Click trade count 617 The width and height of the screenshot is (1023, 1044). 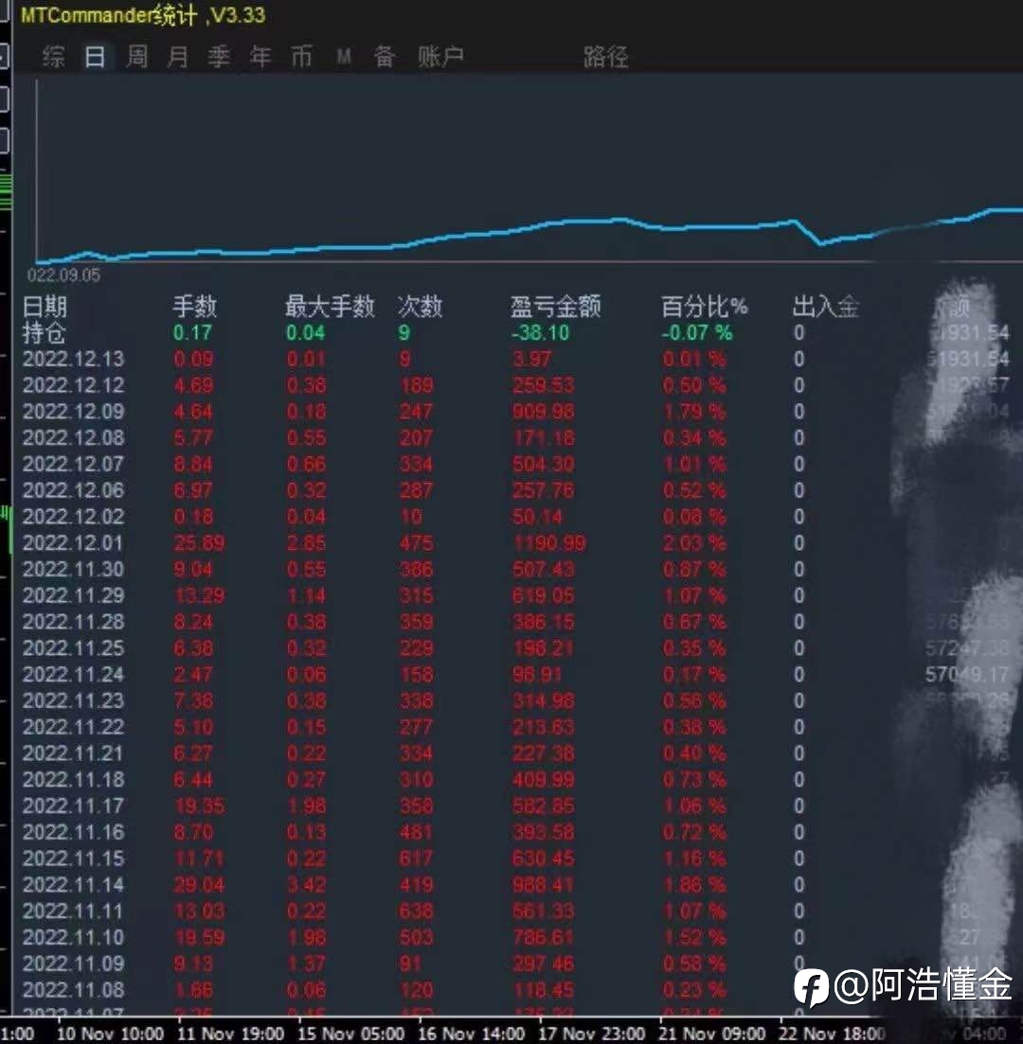coord(416,858)
